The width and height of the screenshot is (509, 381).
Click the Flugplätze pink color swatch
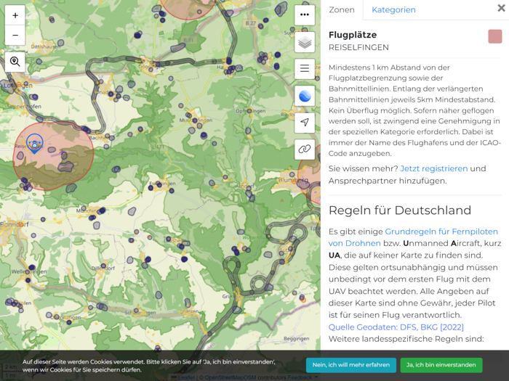pyautogui.click(x=494, y=36)
